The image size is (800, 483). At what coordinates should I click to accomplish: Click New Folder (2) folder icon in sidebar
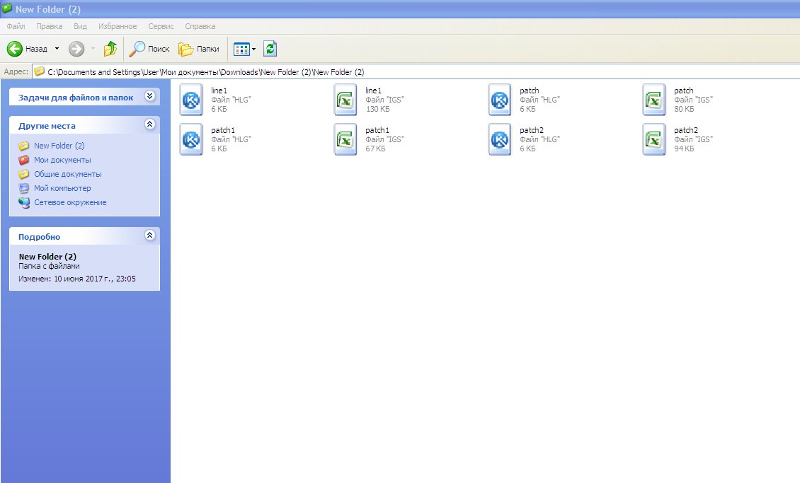(24, 146)
